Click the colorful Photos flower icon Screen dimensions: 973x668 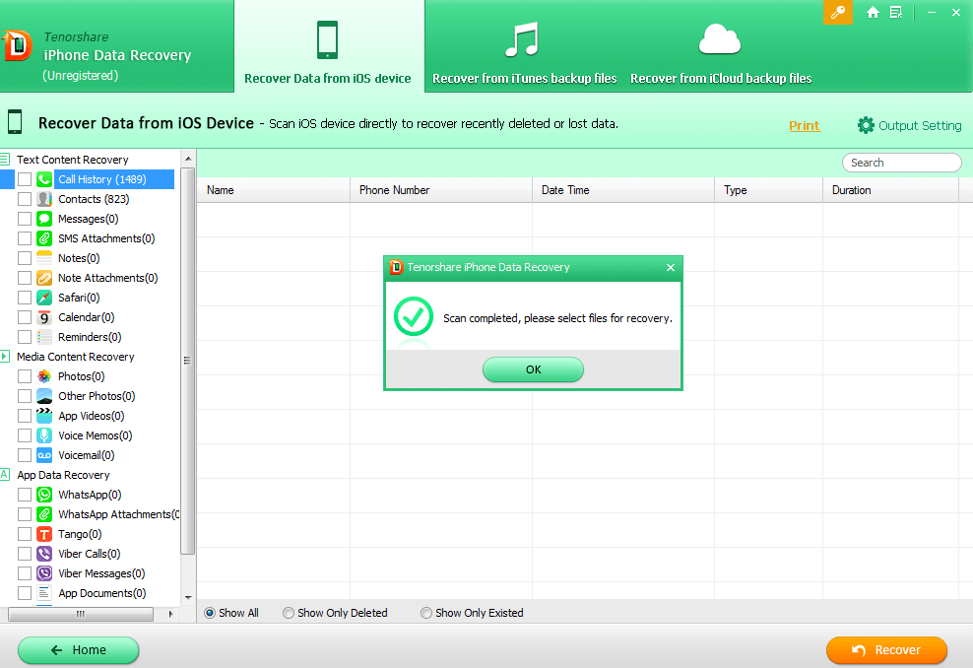point(44,376)
